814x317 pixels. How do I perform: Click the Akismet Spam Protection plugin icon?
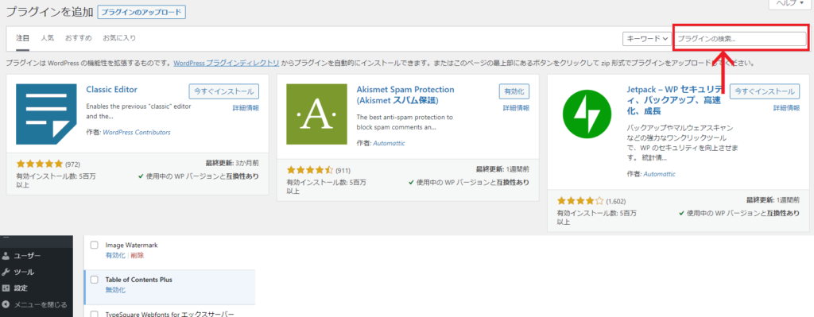[x=316, y=114]
